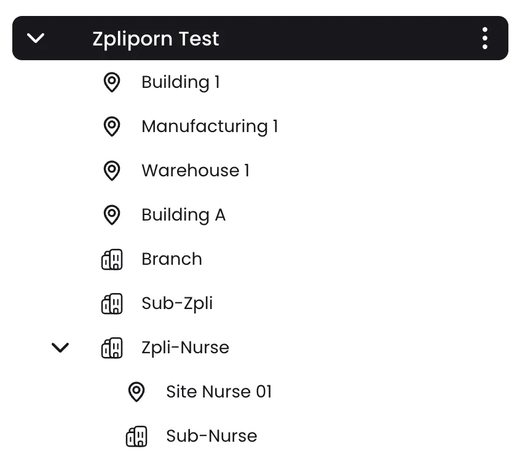525x462 pixels.
Task: Click the location pin icon beside Building 1
Action: (x=111, y=82)
